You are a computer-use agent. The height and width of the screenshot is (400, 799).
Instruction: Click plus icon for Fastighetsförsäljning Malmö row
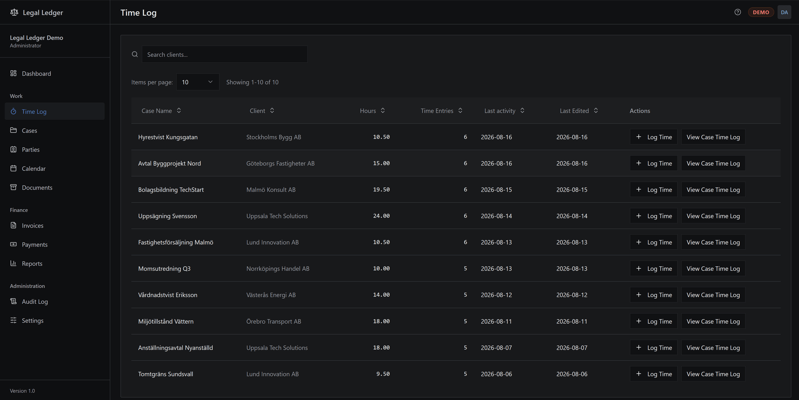(639, 242)
